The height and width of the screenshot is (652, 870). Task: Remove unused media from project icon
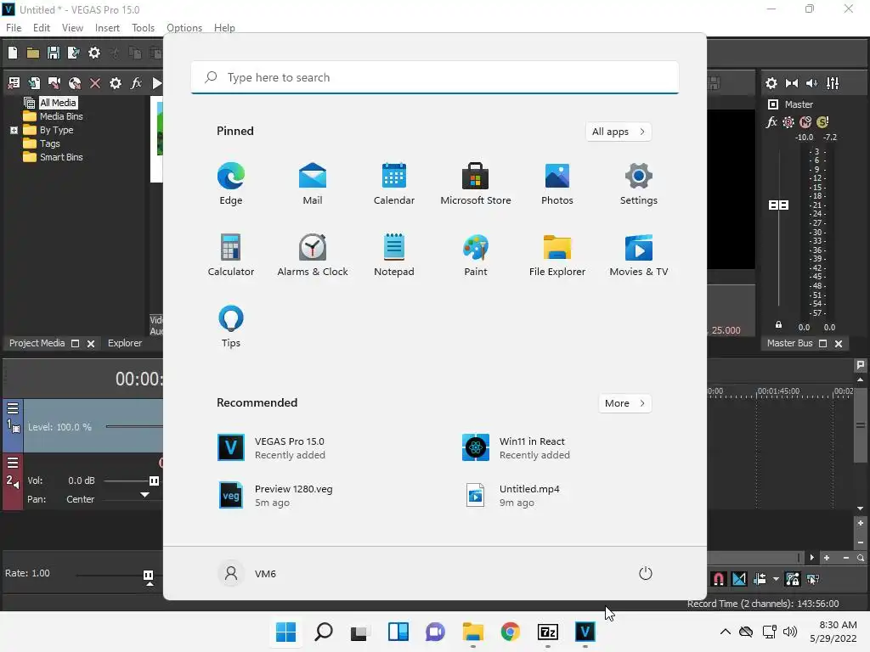click(x=14, y=83)
